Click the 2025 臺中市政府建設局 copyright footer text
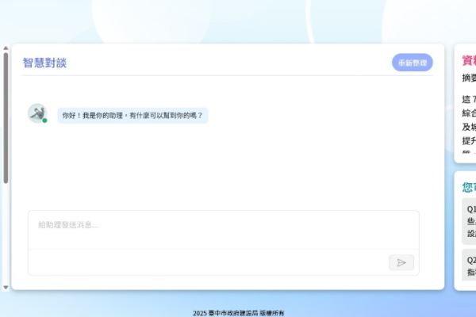The height and width of the screenshot is (317, 476). [x=238, y=313]
